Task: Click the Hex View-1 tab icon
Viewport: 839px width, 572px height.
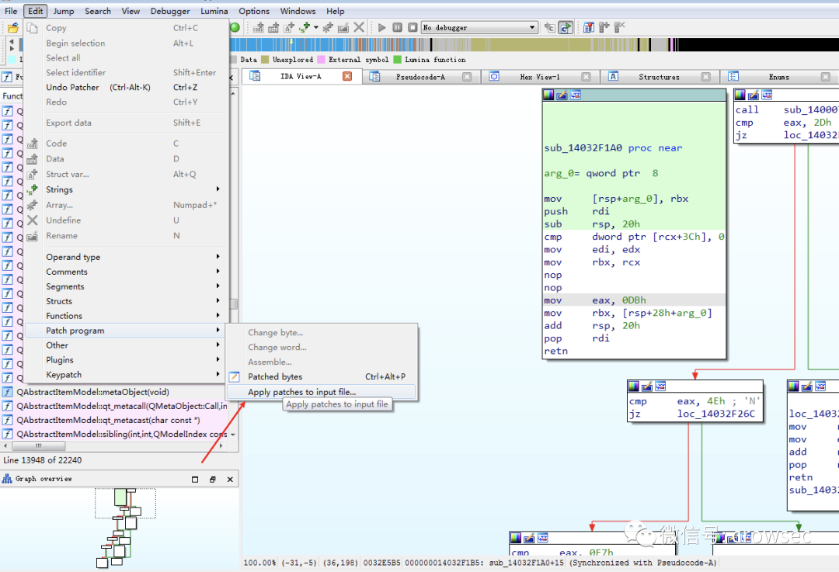Action: tap(494, 76)
